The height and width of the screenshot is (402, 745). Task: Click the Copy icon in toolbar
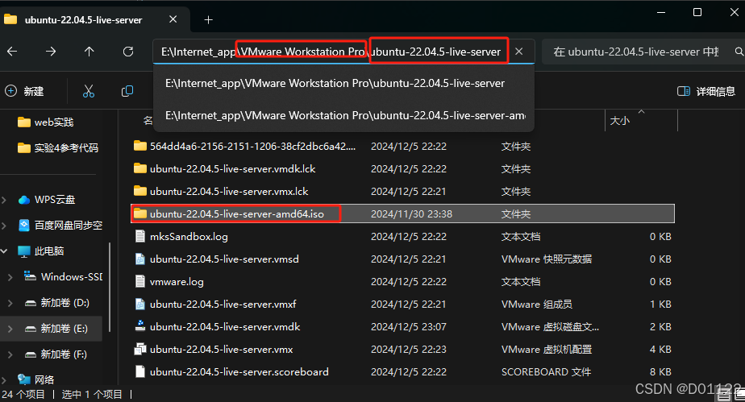point(127,91)
